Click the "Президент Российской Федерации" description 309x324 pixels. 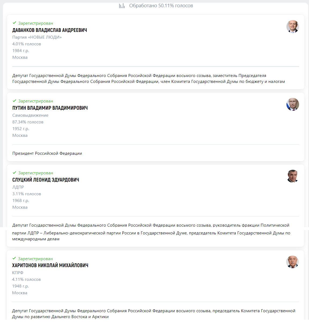(47, 153)
